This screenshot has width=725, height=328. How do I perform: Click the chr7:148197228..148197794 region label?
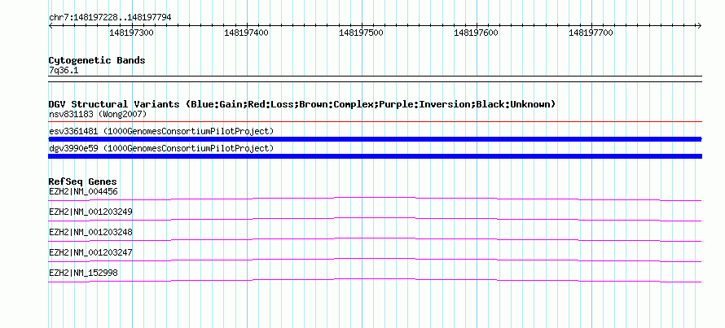(x=110, y=17)
